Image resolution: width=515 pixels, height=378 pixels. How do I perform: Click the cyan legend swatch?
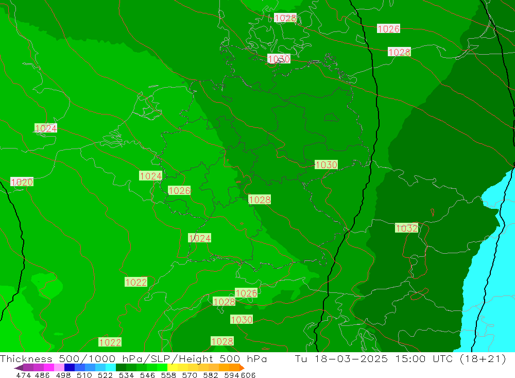coord(111,368)
